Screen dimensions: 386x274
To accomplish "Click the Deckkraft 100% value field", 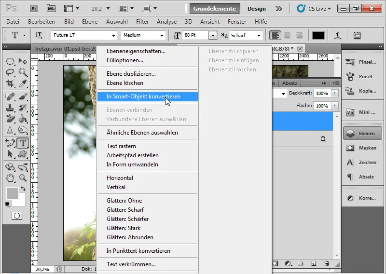I will pyautogui.click(x=322, y=93).
